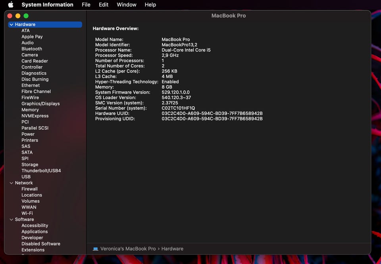Screen dimensions: 381x264
Task: Open the Help menu
Action: [x=150, y=5]
